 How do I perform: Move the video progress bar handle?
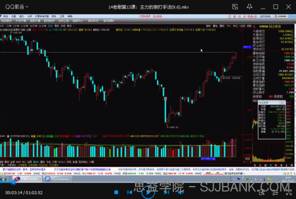[x=13, y=182]
